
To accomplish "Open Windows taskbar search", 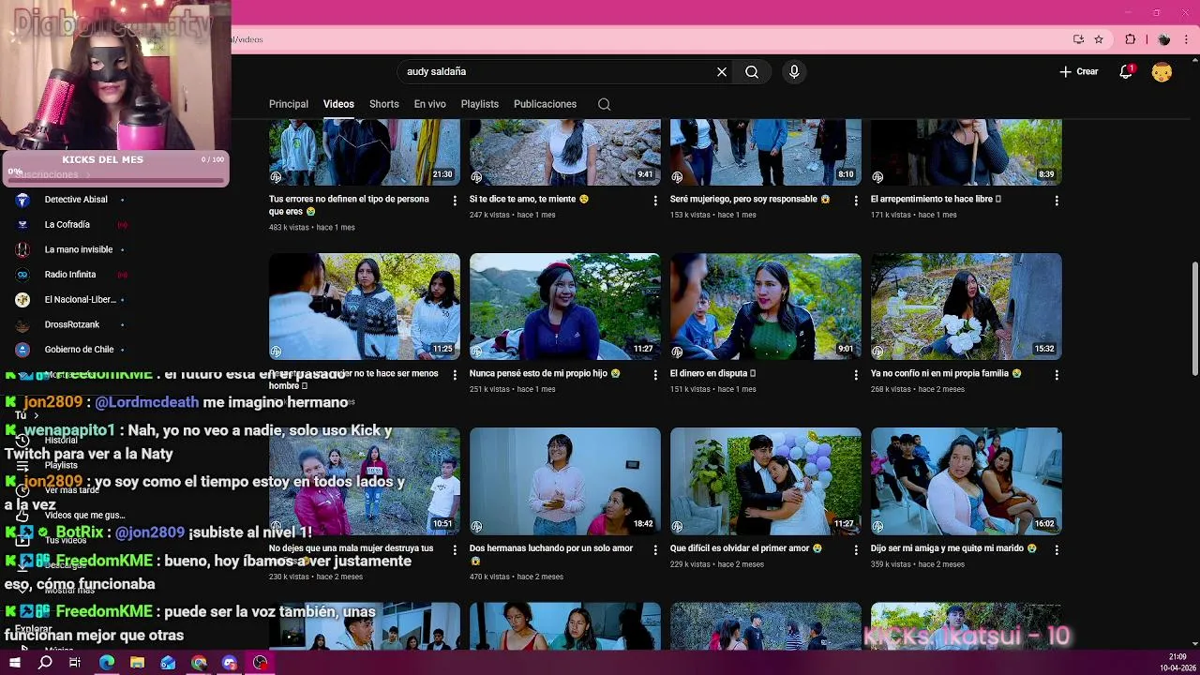I will click(x=45, y=663).
